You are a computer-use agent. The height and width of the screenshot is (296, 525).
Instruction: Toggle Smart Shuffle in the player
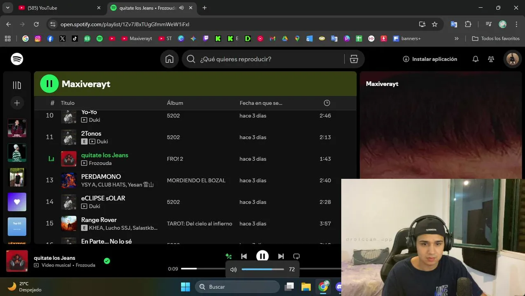(x=229, y=256)
